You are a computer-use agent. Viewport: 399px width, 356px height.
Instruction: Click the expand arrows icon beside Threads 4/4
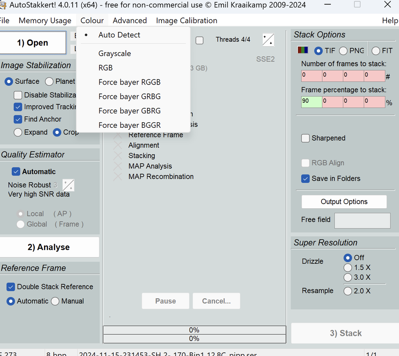pos(268,40)
